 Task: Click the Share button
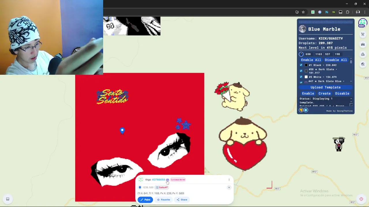tap(182, 200)
